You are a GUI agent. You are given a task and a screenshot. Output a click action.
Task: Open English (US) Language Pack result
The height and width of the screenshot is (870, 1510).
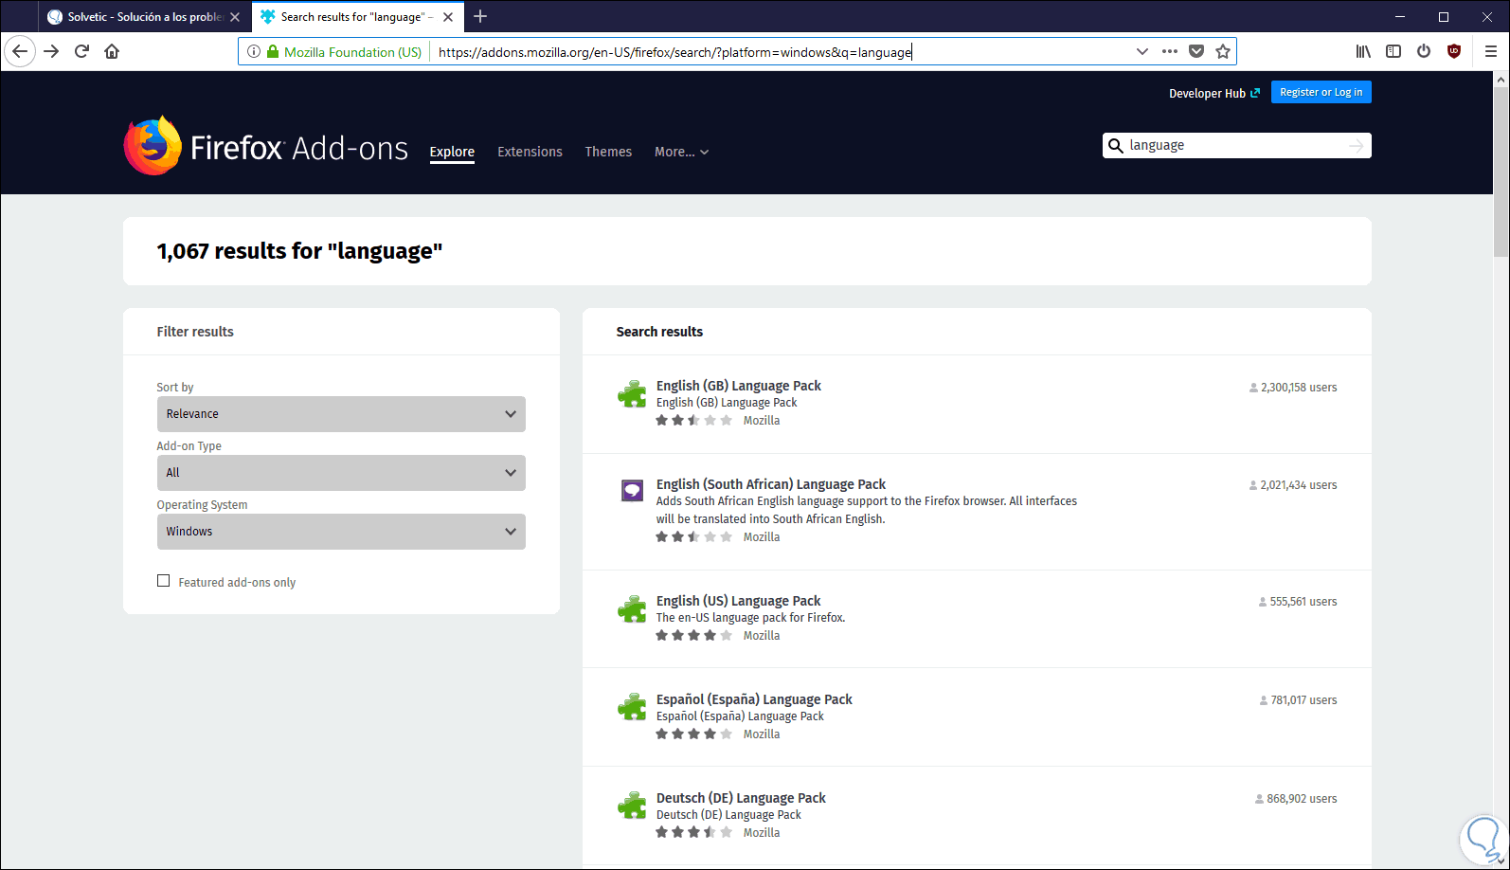(739, 601)
